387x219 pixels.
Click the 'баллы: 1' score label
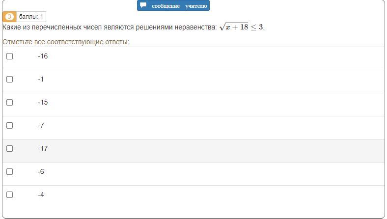click(x=31, y=17)
